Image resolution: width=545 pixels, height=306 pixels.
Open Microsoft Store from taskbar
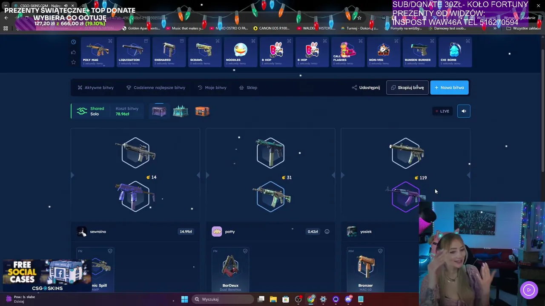286,299
